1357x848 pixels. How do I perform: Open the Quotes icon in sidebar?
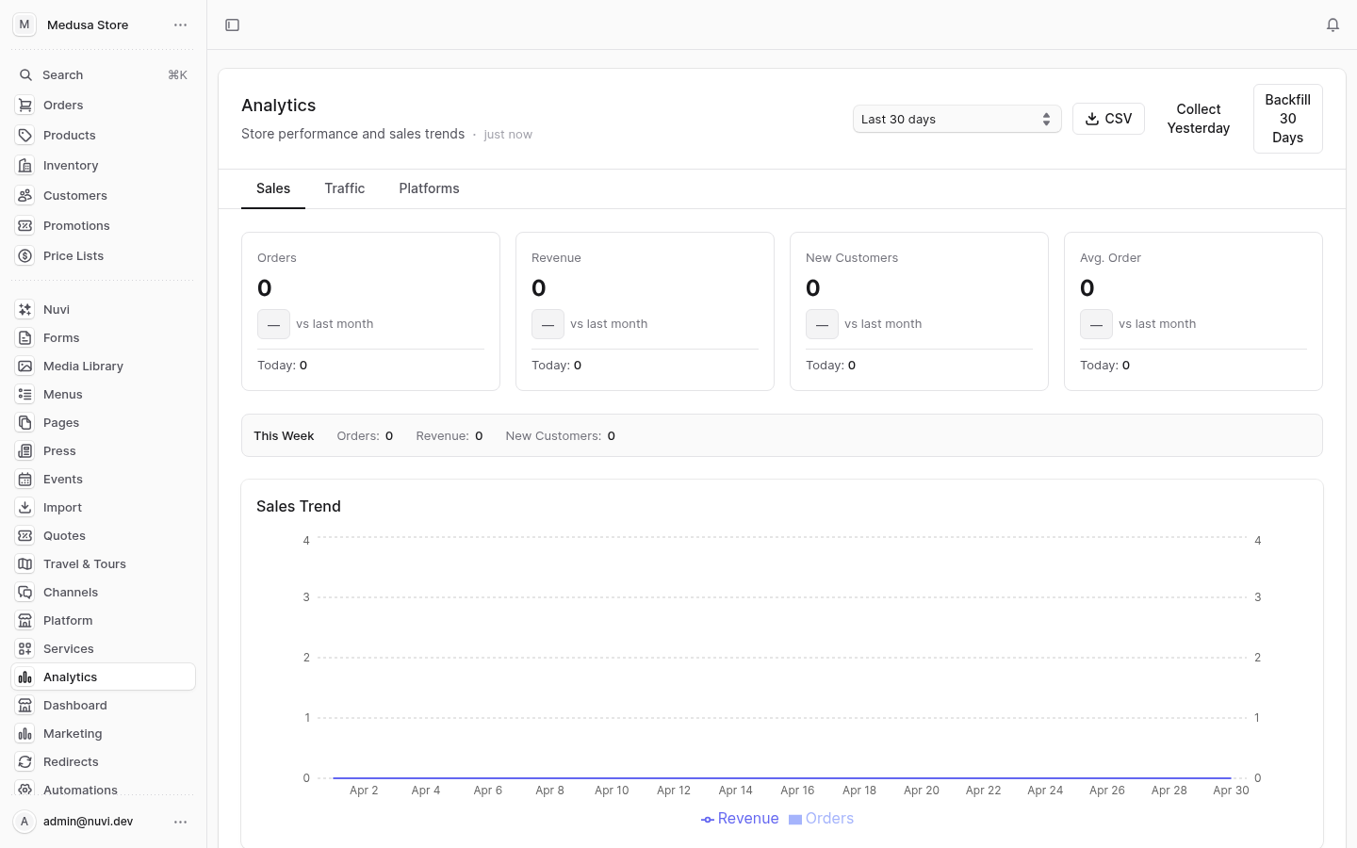pos(25,535)
